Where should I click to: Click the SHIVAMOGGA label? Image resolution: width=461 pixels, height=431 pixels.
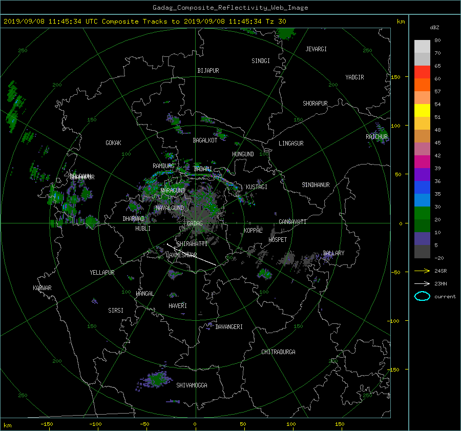192,385
